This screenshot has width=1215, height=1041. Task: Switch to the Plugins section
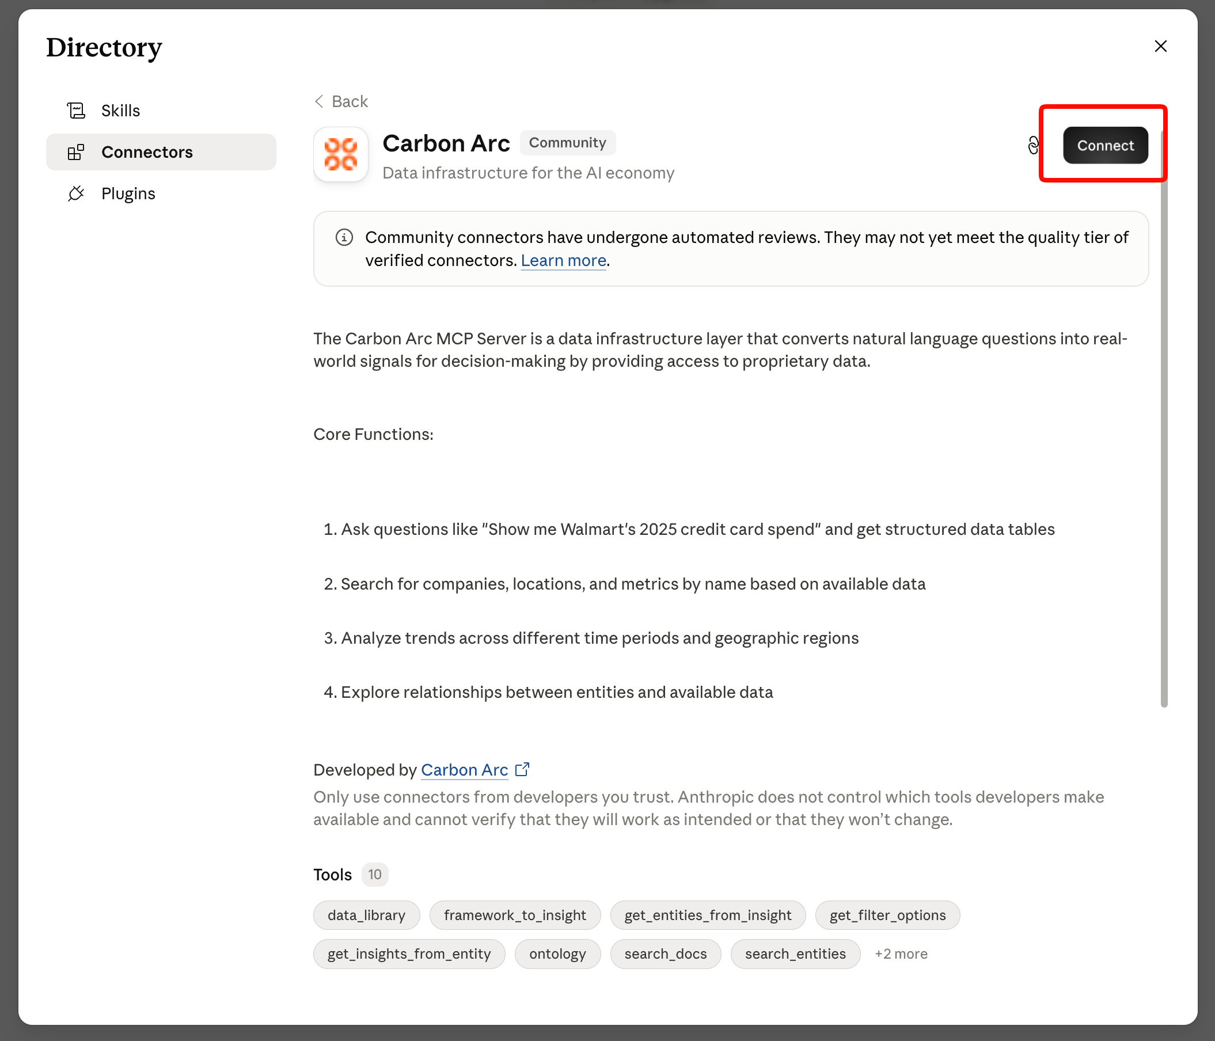(x=161, y=193)
